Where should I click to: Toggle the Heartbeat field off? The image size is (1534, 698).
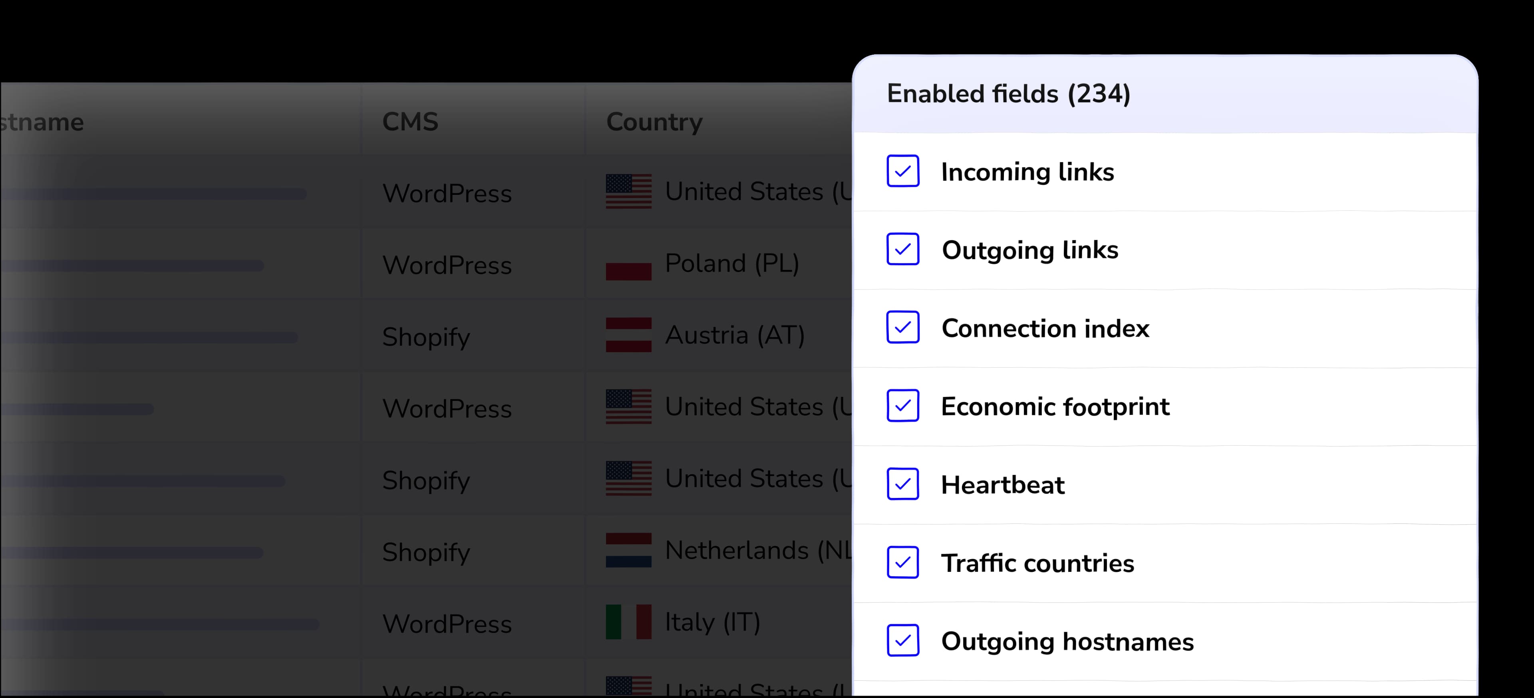[x=903, y=484]
